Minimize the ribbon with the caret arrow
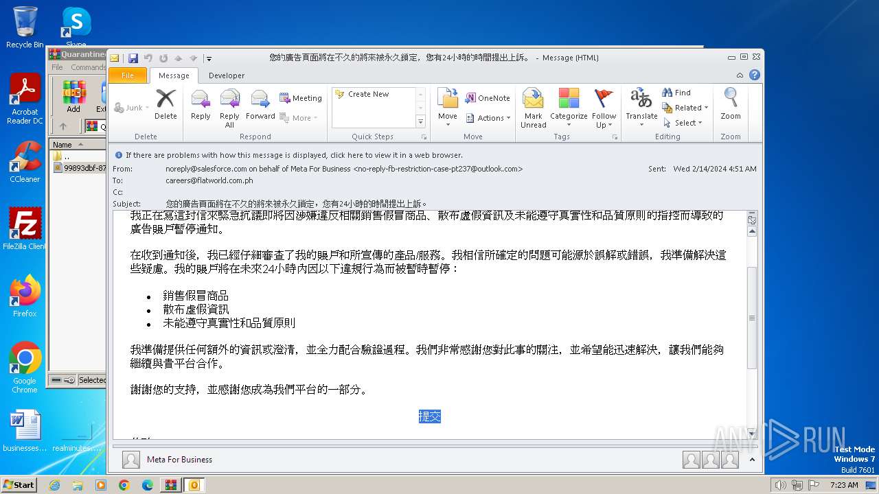879x494 pixels. click(x=740, y=75)
